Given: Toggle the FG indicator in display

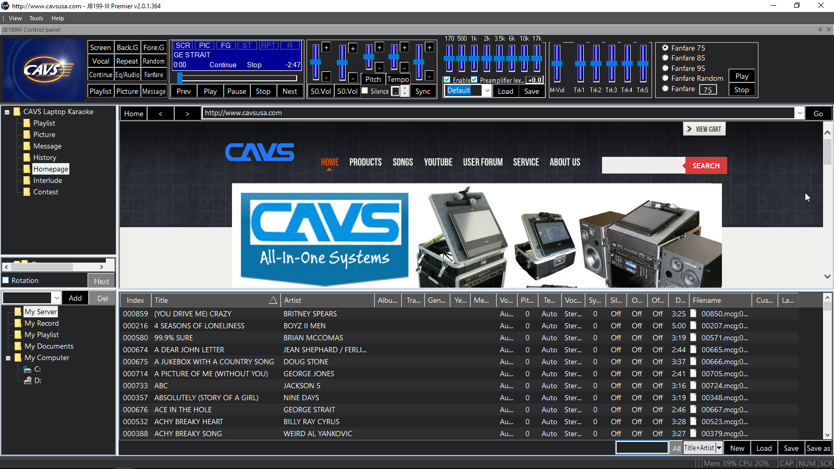Looking at the screenshot, I should point(226,45).
